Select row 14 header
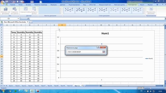Viewport: 166px width, 93px height. (x=2, y=57)
